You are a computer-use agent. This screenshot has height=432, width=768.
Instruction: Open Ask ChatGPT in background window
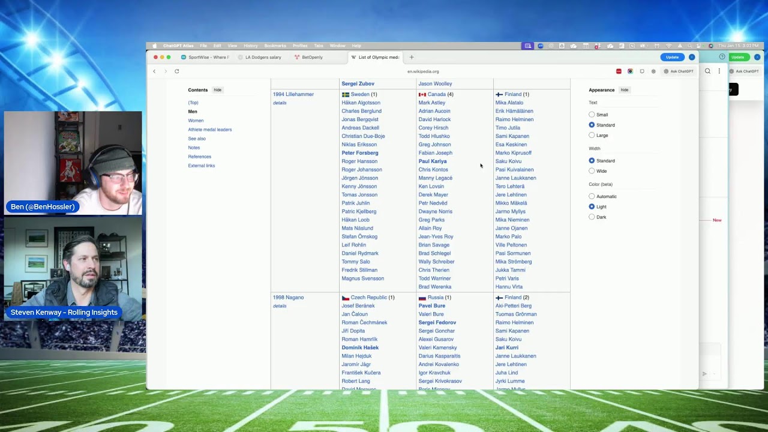[x=744, y=71]
